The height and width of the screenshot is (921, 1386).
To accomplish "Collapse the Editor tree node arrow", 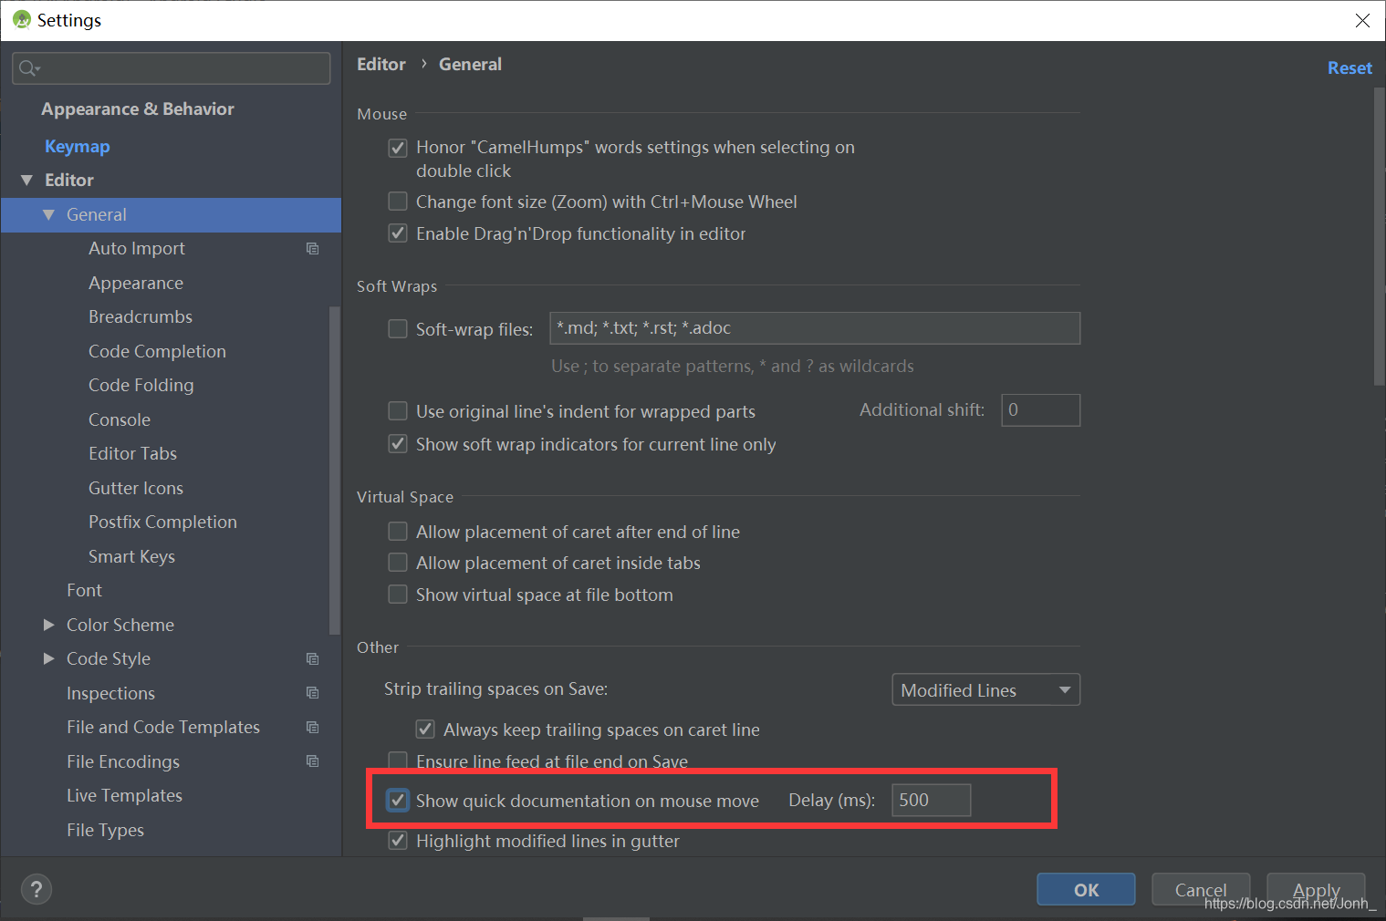I will (26, 181).
